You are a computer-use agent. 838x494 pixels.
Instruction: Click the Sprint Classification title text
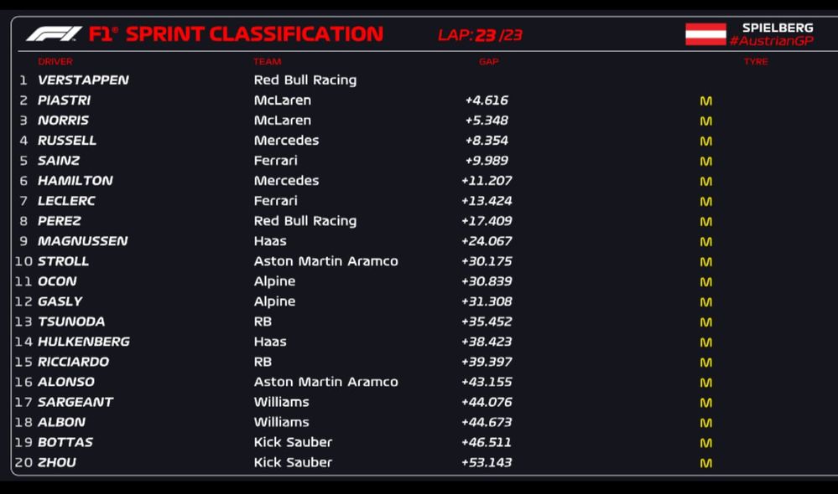point(254,34)
